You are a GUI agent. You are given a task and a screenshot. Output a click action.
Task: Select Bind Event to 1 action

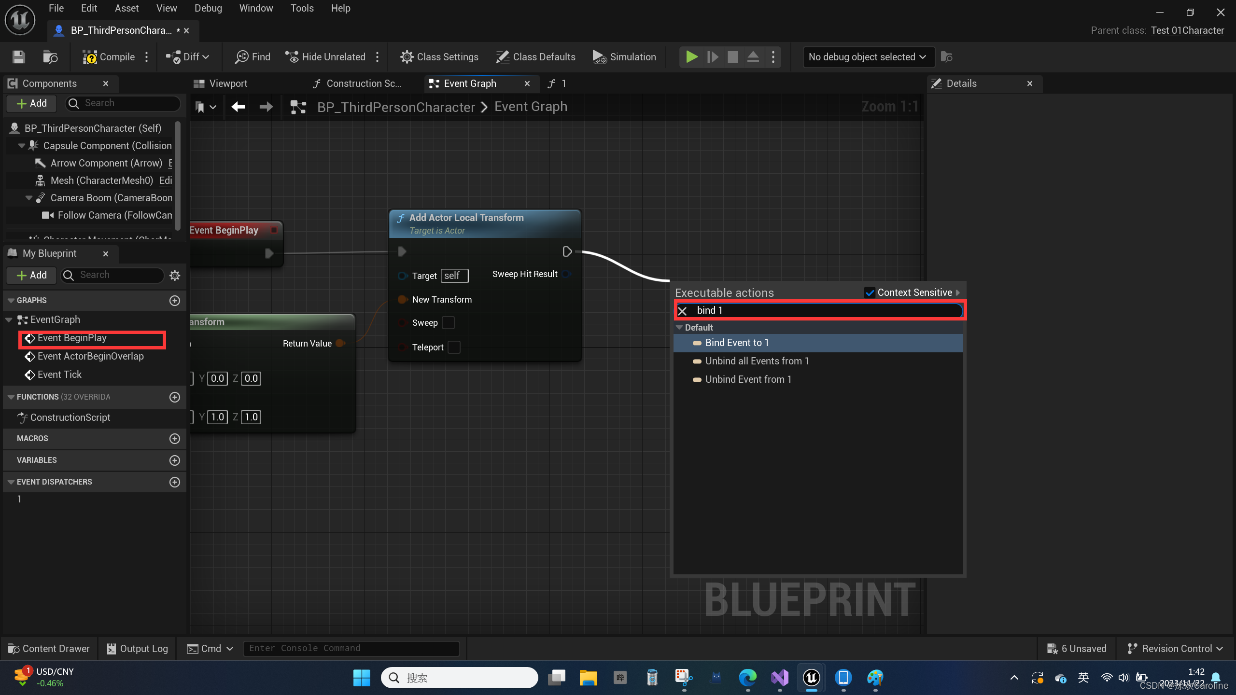(x=736, y=343)
